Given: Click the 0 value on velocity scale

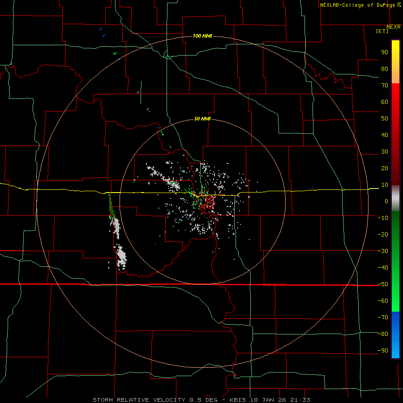Looking at the screenshot, I should (x=386, y=201).
